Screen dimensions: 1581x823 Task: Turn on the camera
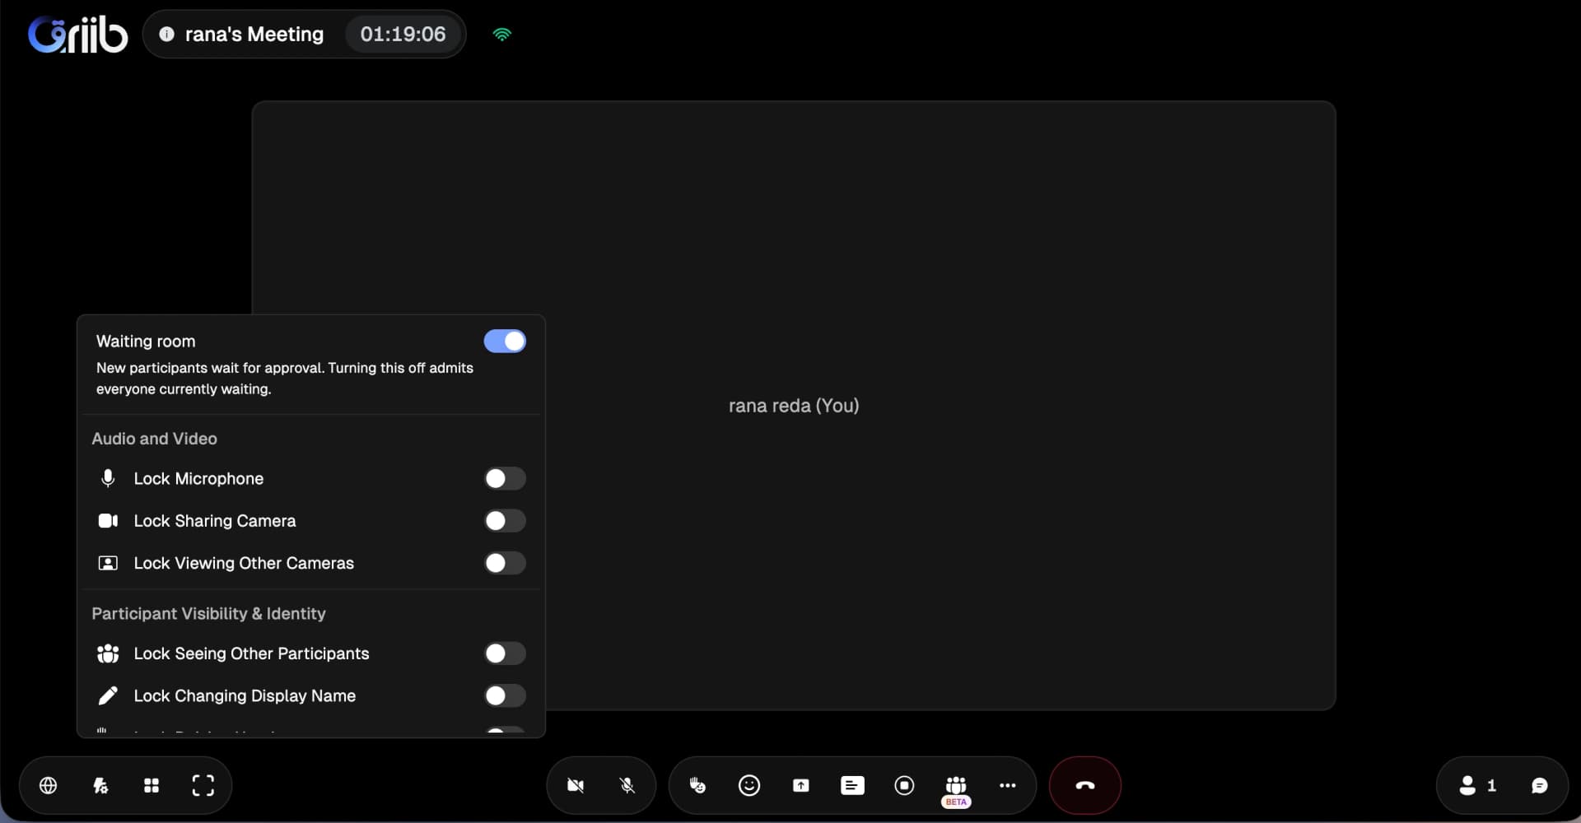click(x=576, y=786)
